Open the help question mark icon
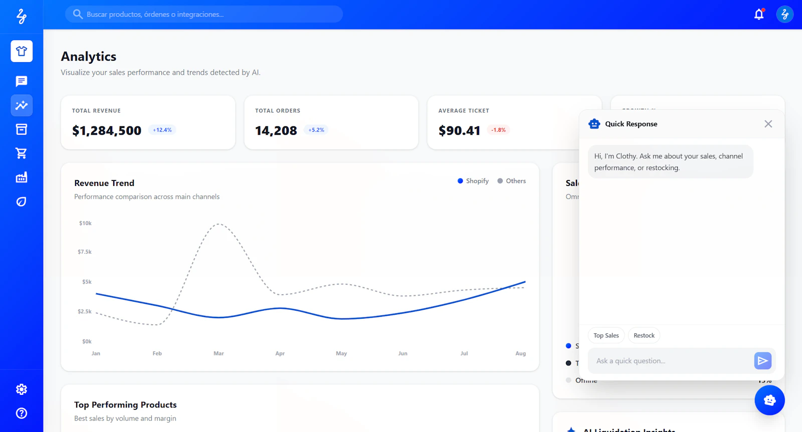Viewport: 802px width, 432px height. click(22, 413)
